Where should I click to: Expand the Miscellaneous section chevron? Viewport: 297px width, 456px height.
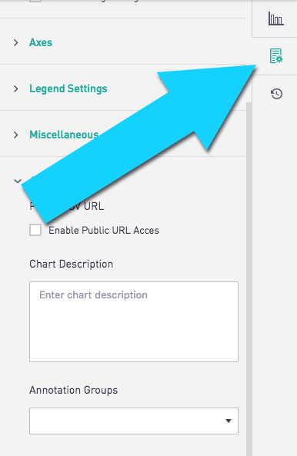tap(16, 135)
